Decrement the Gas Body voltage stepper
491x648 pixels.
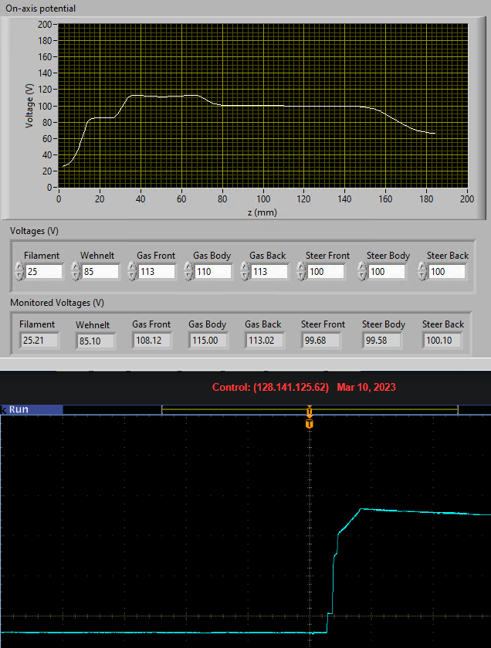coord(188,277)
